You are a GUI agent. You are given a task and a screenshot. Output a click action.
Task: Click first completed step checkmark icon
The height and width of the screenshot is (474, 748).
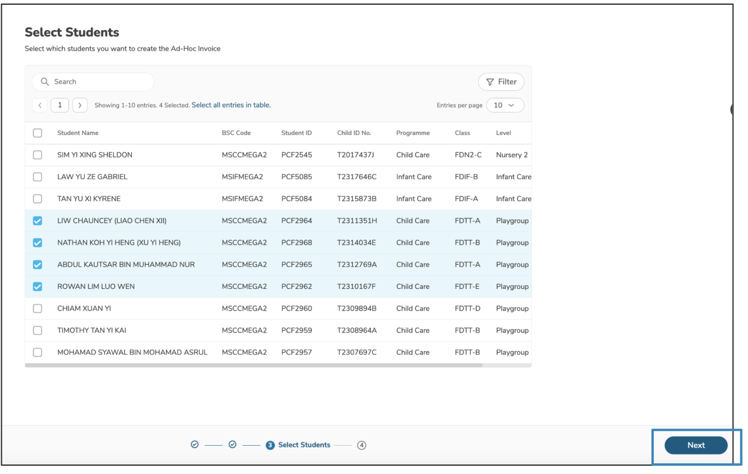tap(195, 445)
